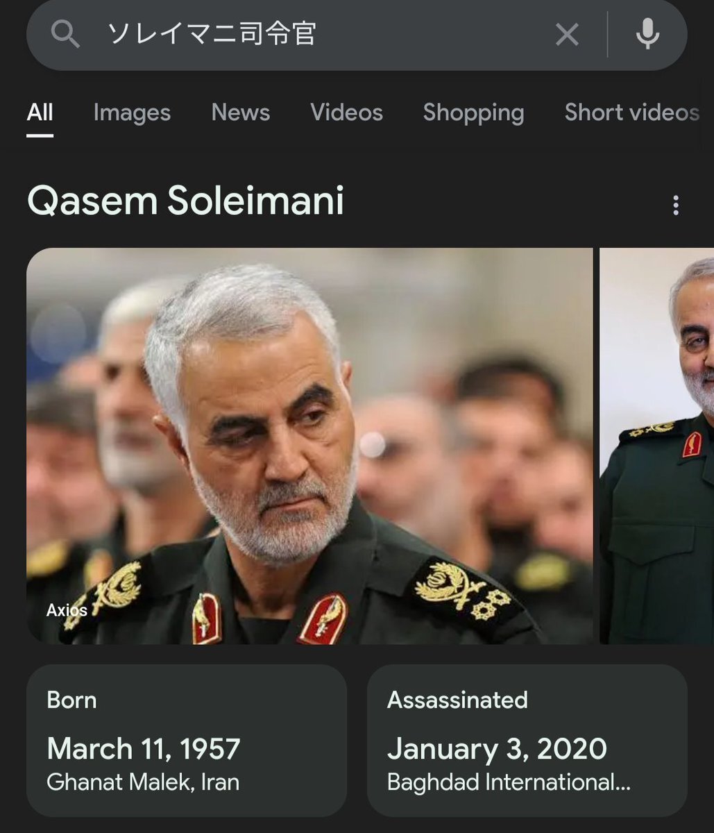714x833 pixels.
Task: Open the three-dot more options menu
Action: [676, 205]
